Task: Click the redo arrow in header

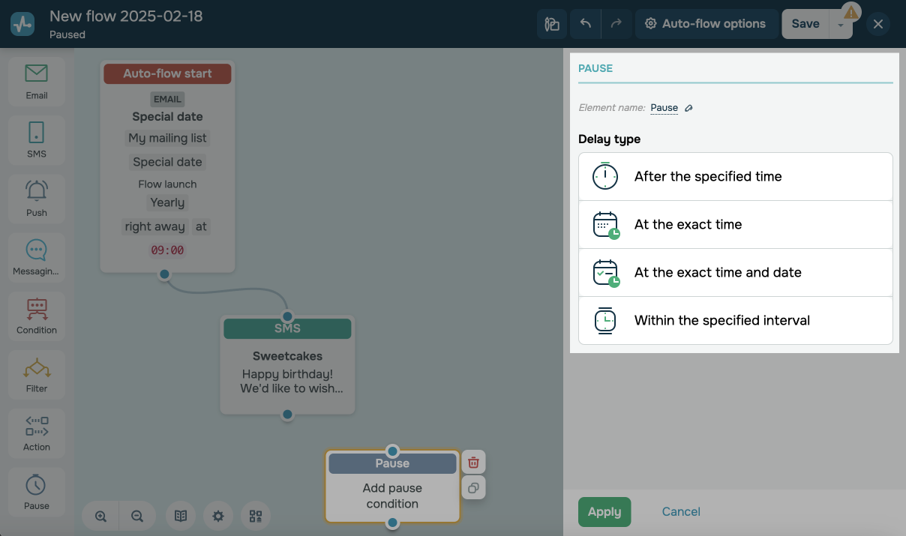Action: [x=616, y=24]
